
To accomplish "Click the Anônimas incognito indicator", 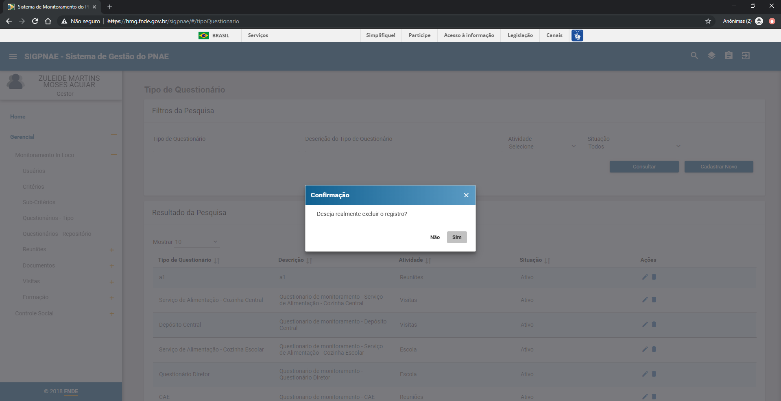I will [743, 21].
